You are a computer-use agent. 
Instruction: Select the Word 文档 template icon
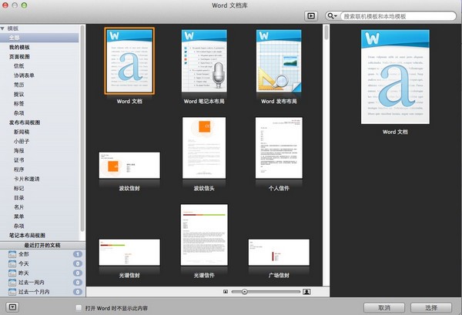coord(129,60)
